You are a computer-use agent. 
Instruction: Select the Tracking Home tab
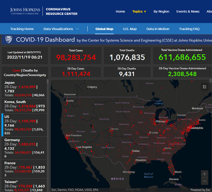[x=22, y=29]
